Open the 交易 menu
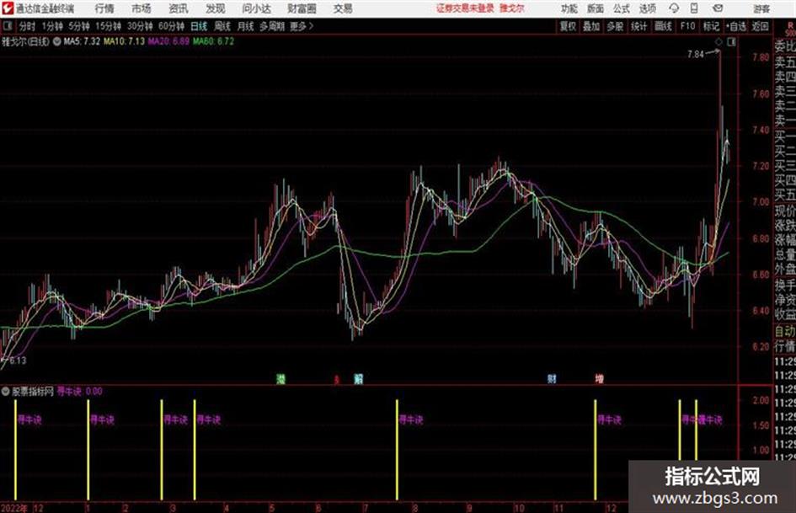Image resolution: width=796 pixels, height=513 pixels. (343, 8)
